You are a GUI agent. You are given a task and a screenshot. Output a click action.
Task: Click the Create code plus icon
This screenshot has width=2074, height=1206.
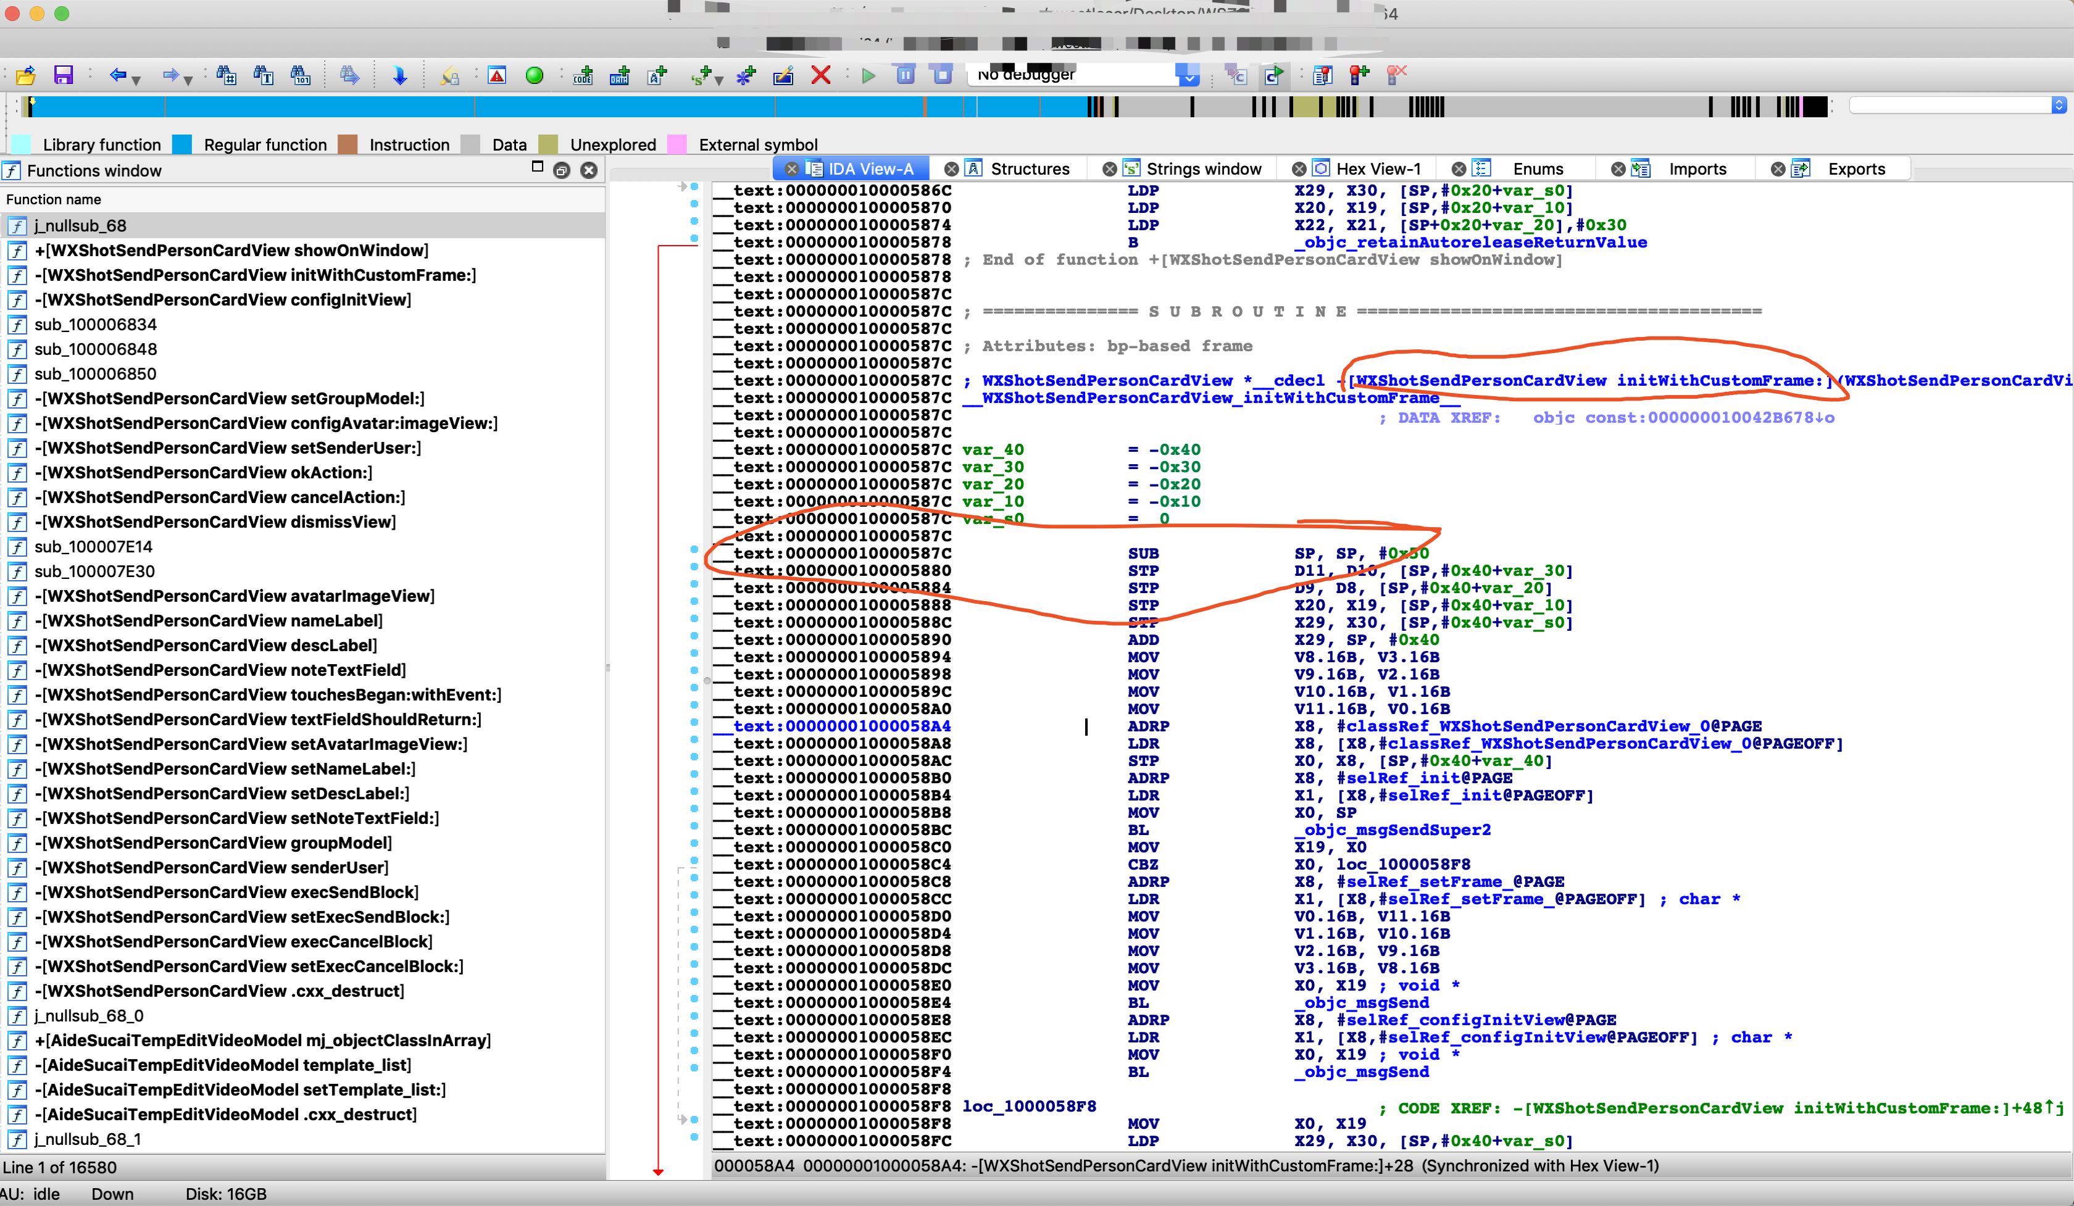tap(583, 76)
